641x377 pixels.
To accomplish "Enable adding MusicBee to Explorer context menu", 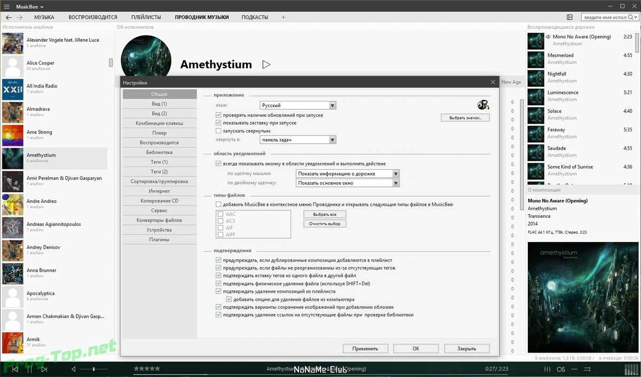I will [x=218, y=205].
